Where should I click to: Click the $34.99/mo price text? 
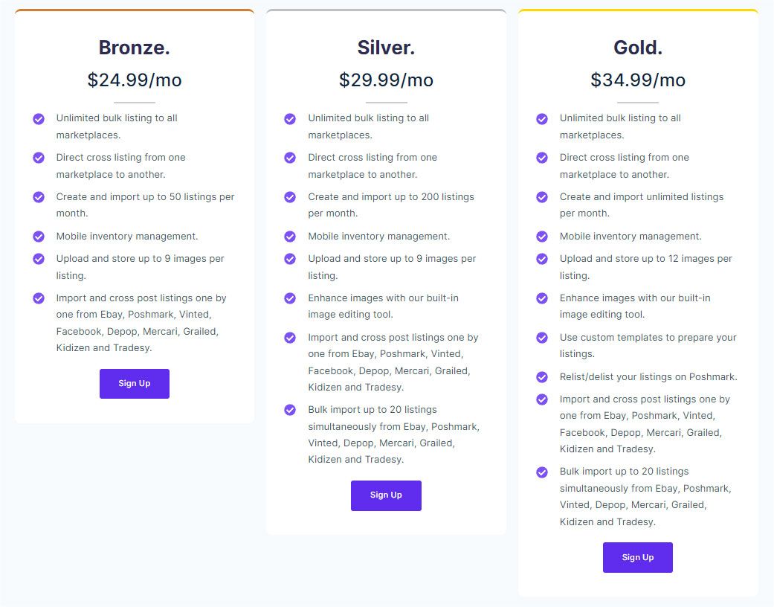pos(637,80)
